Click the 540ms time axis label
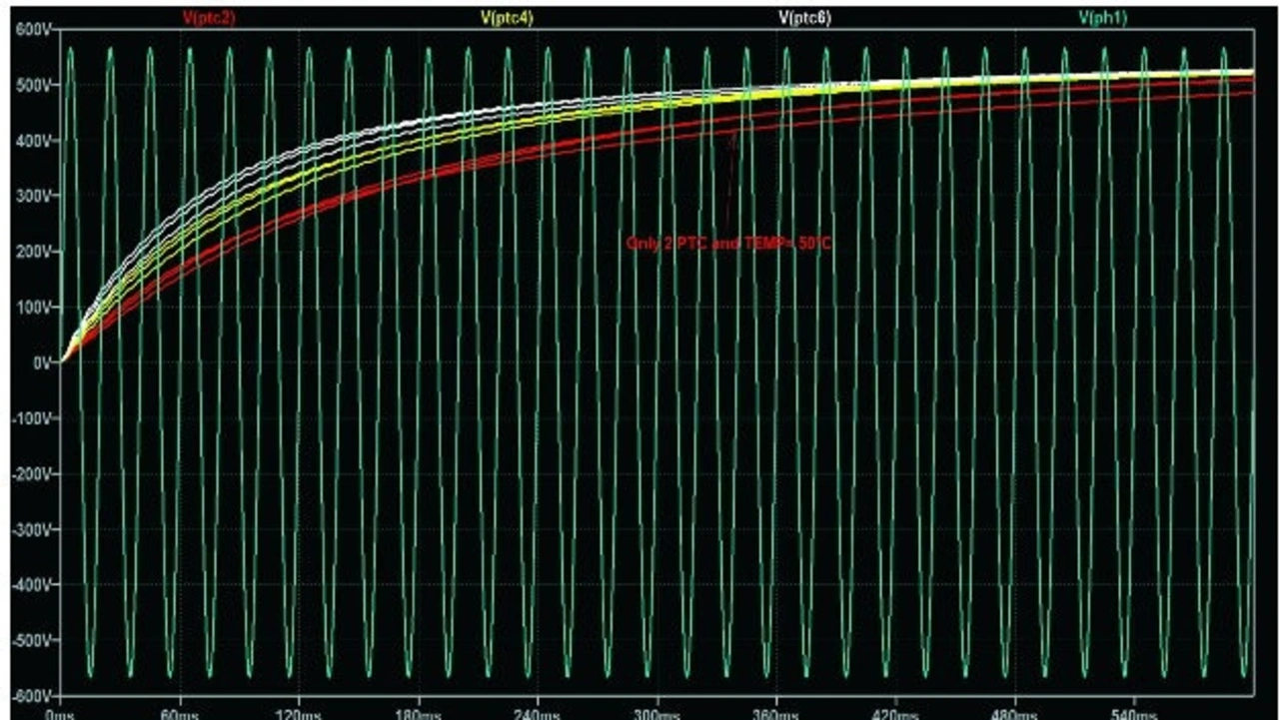Image resolution: width=1279 pixels, height=720 pixels. [1134, 713]
